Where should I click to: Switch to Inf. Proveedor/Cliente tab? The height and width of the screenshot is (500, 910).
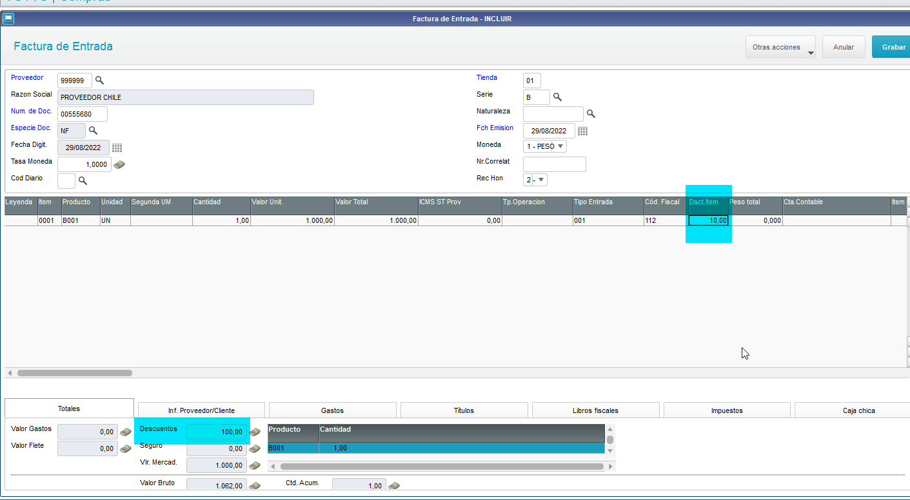click(x=201, y=410)
